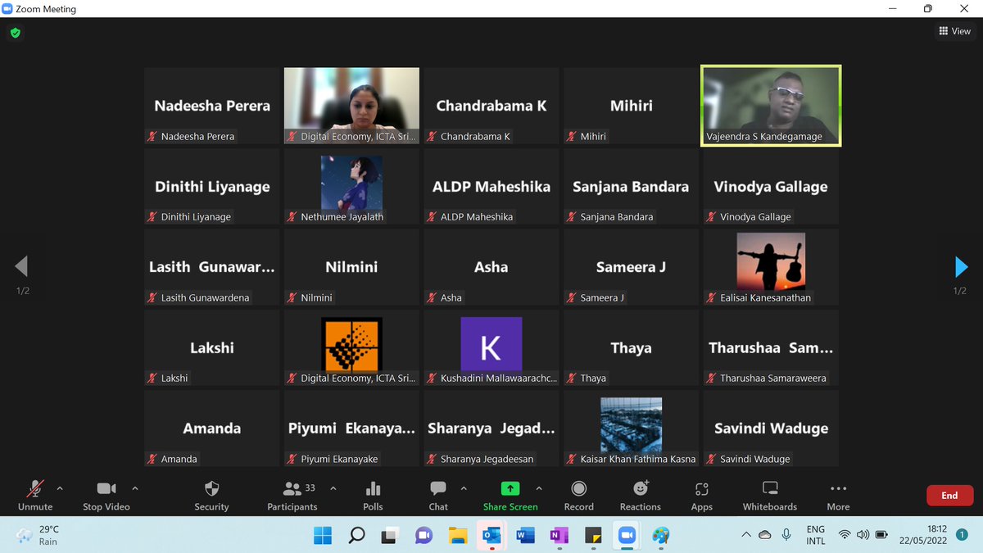The image size is (983, 553).
Task: Open the Security shield options
Action: click(x=211, y=496)
